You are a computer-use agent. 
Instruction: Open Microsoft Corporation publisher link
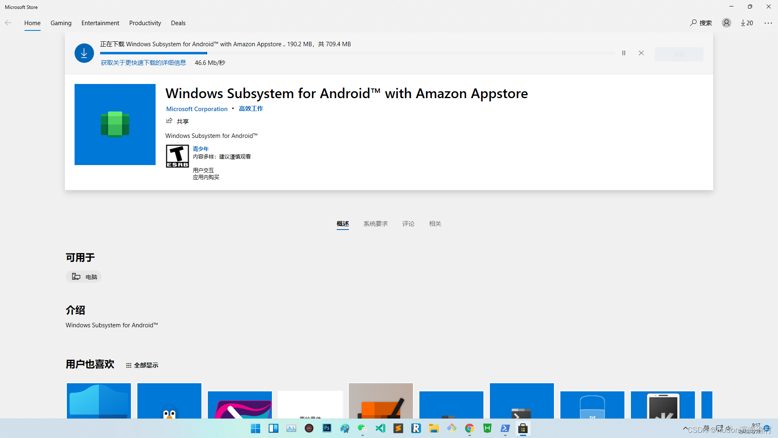click(197, 109)
